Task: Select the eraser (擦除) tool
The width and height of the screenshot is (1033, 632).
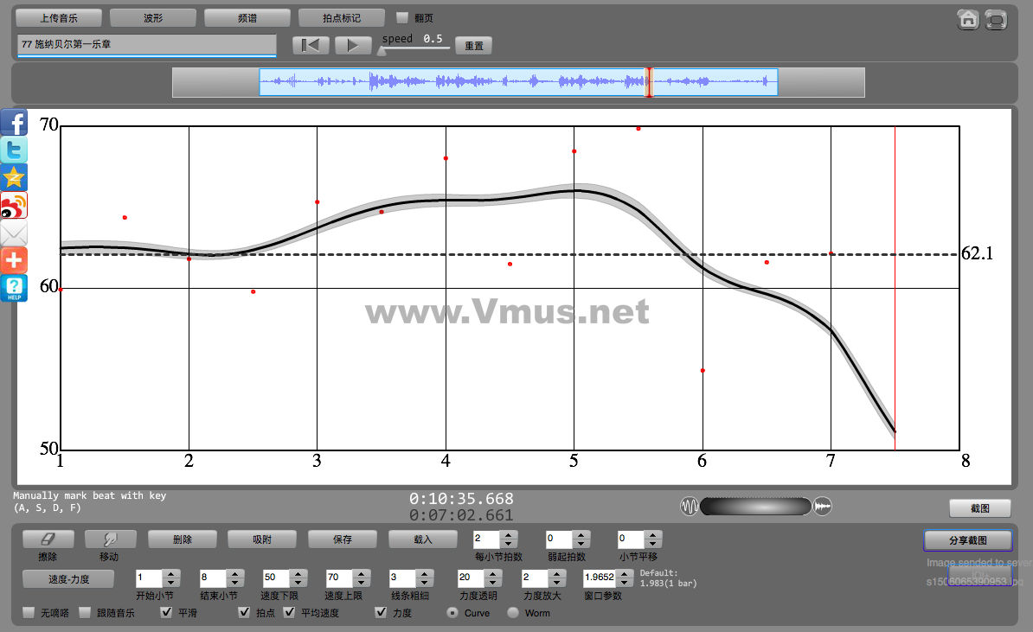Action: coord(48,539)
